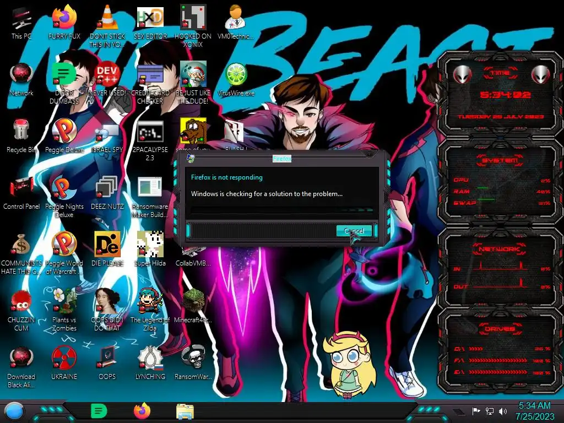Select the Ransomware Maker Build... icon
The image size is (564, 423).
150,197
